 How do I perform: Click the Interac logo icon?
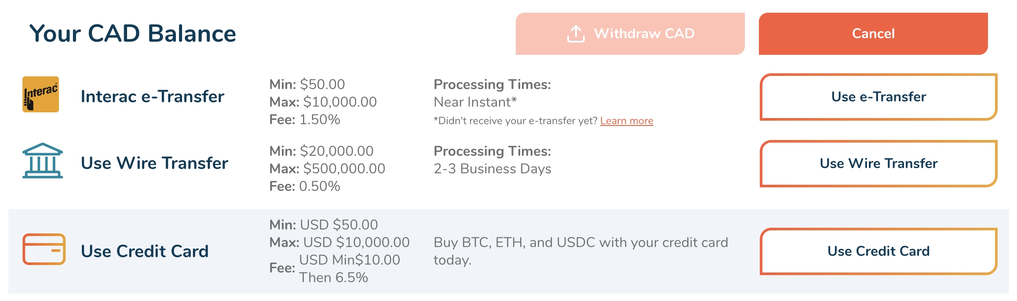coord(41,94)
